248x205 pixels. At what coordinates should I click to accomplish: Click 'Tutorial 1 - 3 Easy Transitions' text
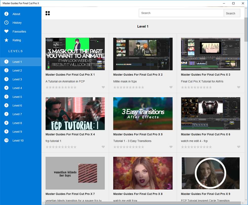point(132,141)
